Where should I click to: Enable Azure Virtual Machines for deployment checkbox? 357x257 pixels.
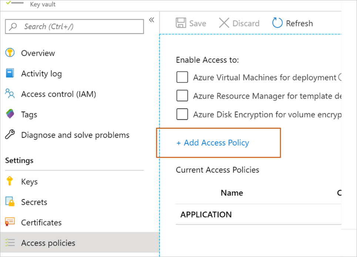182,78
